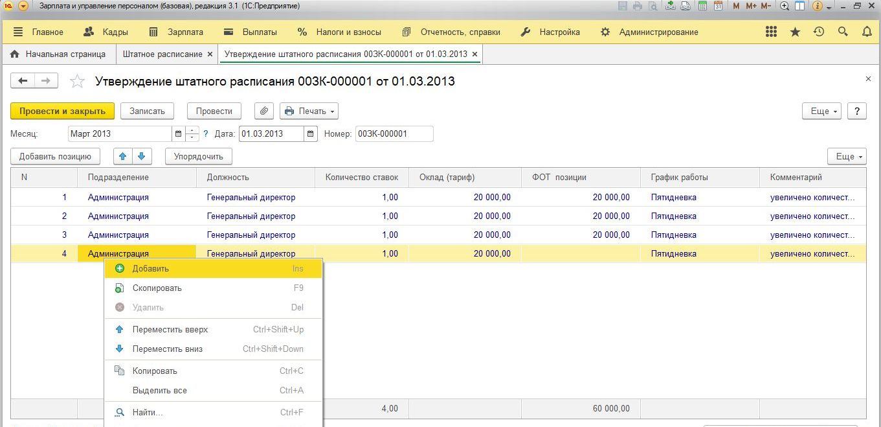The image size is (881, 427).
Task: Click the Номер input field
Action: [x=394, y=134]
